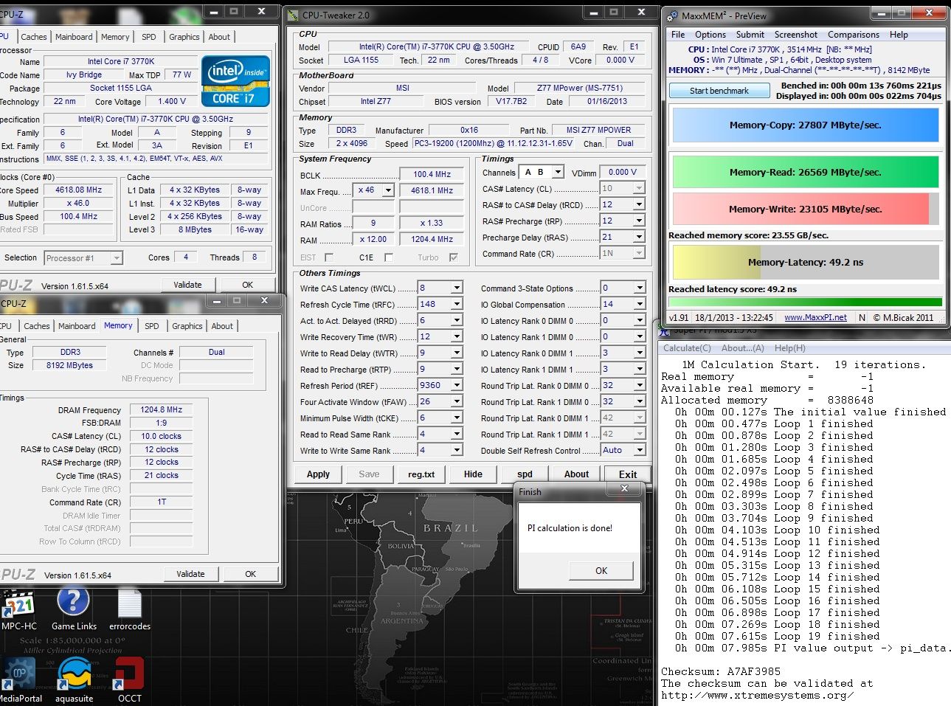
Task: Click the Start benchmark button
Action: coord(719,91)
